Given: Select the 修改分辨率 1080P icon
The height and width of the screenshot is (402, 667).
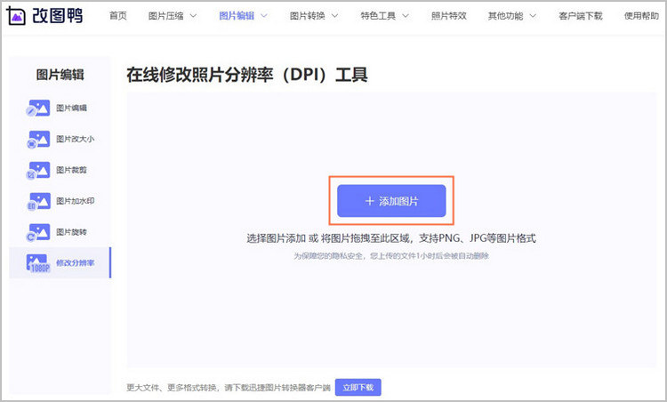Looking at the screenshot, I should (38, 262).
